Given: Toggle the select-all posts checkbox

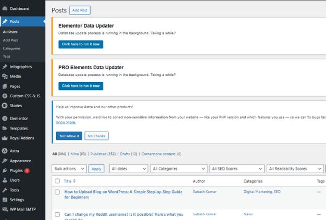Looking at the screenshot, I should point(57,181).
